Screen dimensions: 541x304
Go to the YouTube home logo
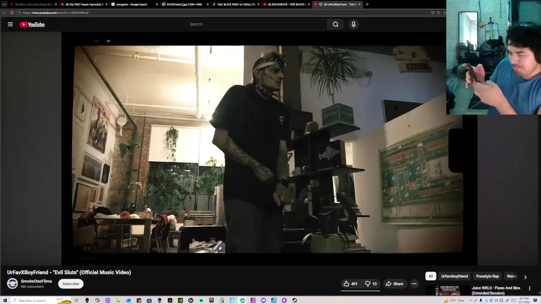click(x=32, y=24)
